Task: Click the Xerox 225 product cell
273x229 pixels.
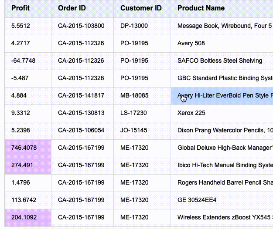Action: [191, 113]
